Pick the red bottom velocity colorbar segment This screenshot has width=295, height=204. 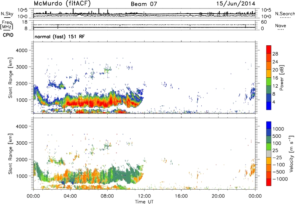(x=269, y=182)
